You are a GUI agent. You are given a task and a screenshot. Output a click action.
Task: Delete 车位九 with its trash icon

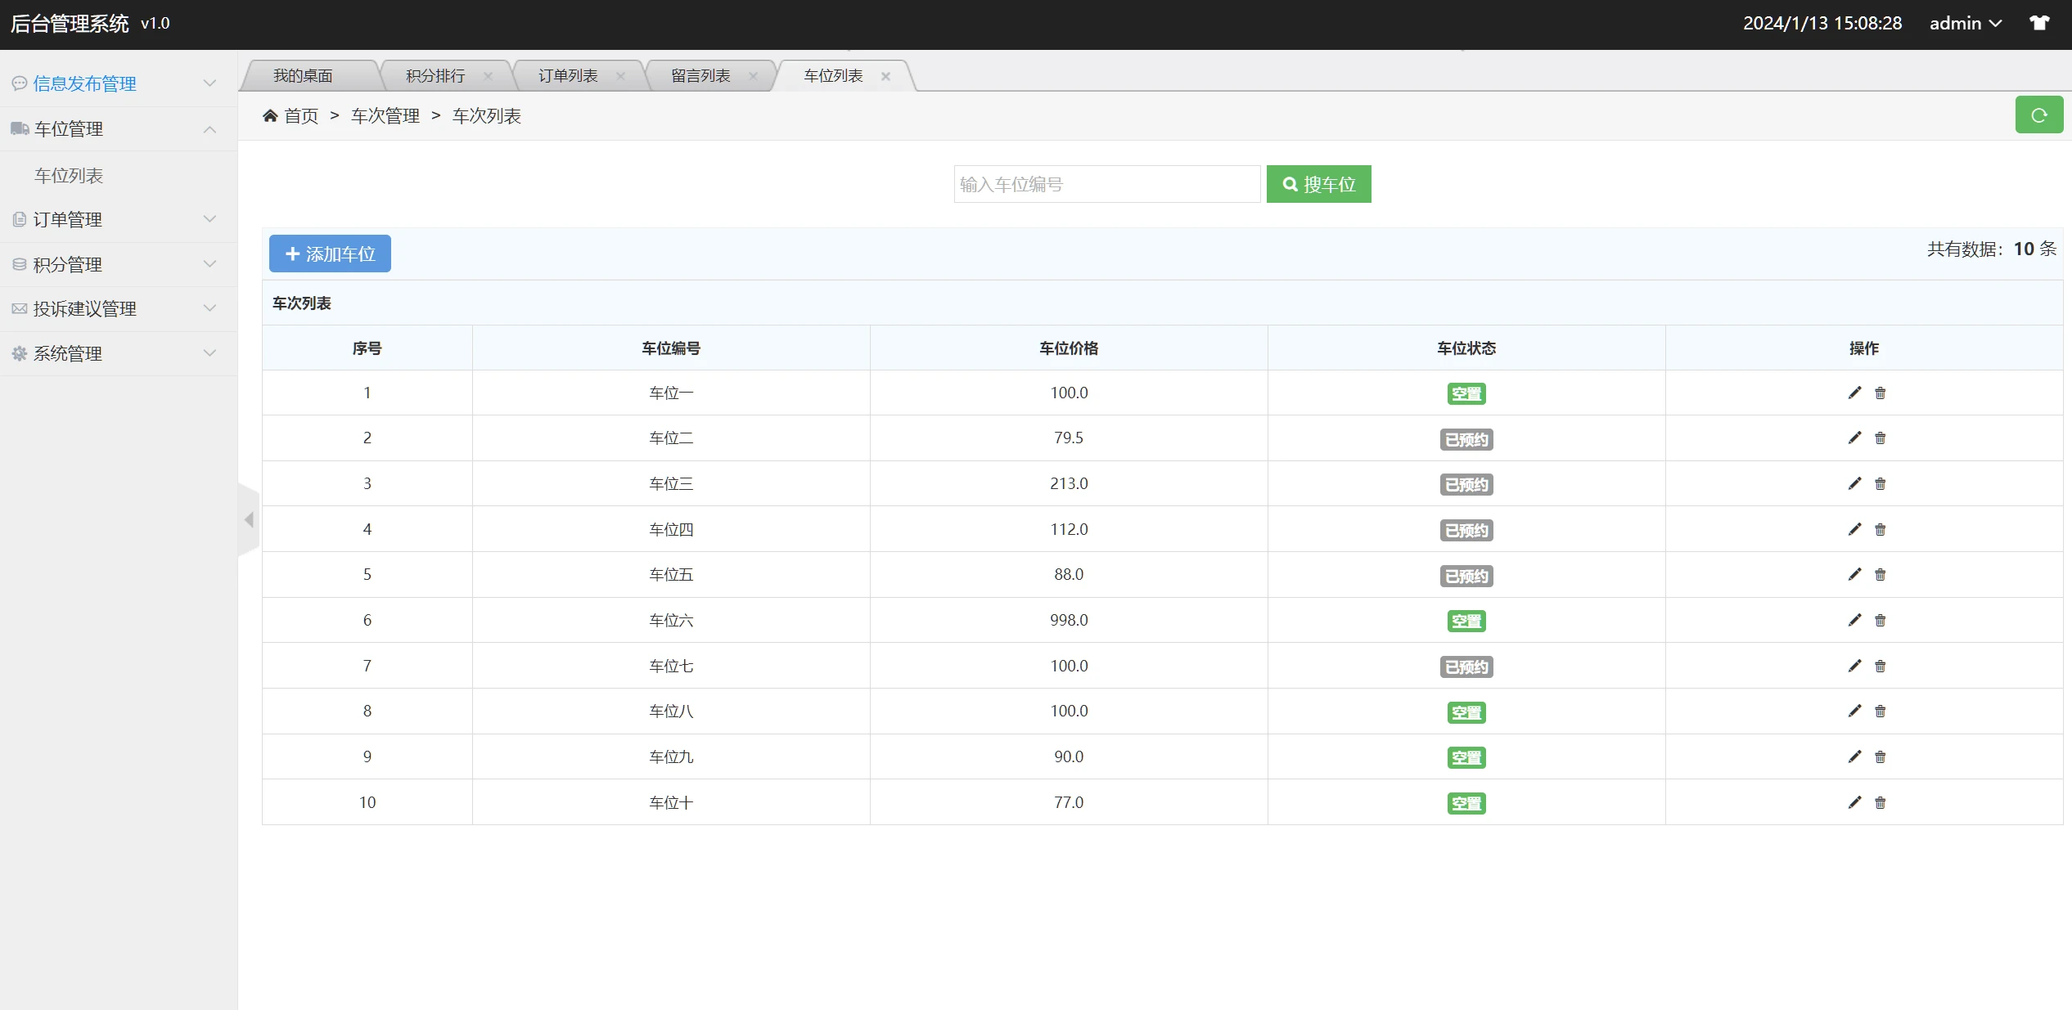pyautogui.click(x=1881, y=757)
